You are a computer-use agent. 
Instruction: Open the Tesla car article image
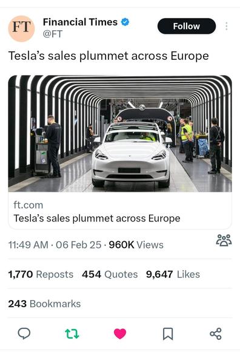point(120,134)
